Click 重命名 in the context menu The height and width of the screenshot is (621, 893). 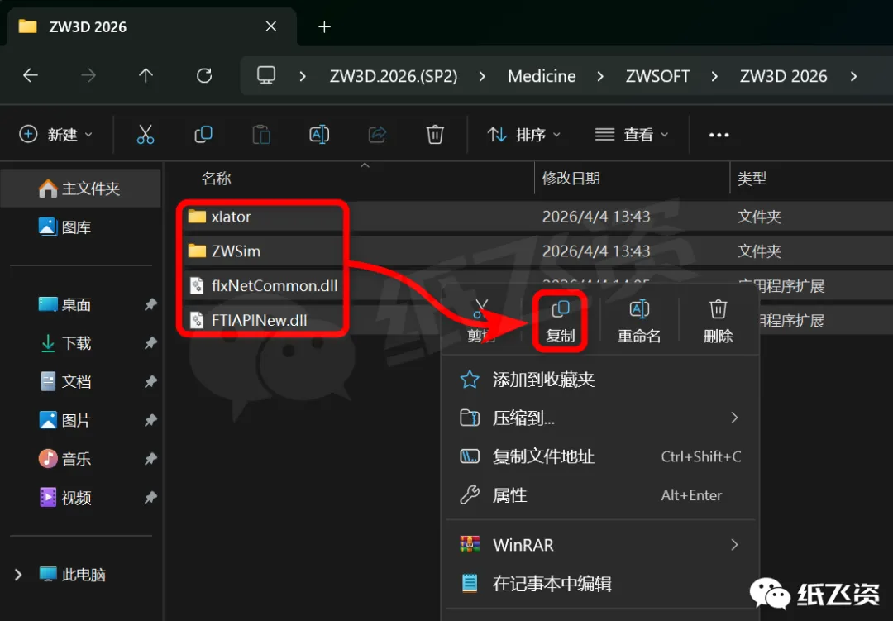pyautogui.click(x=639, y=321)
